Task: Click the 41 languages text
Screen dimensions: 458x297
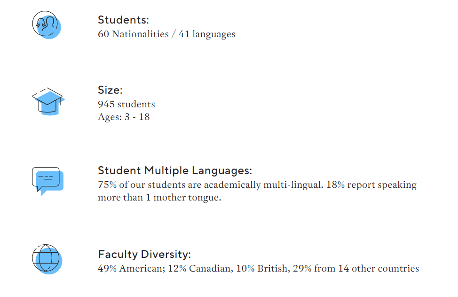Action: pos(207,34)
